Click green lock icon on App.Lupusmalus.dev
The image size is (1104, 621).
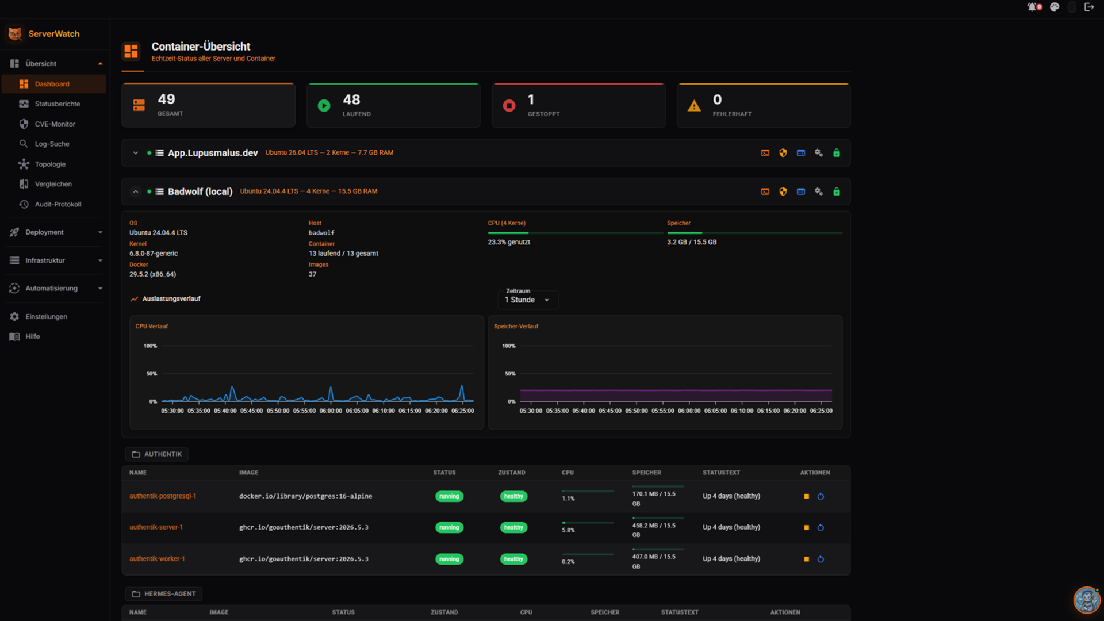tap(837, 153)
